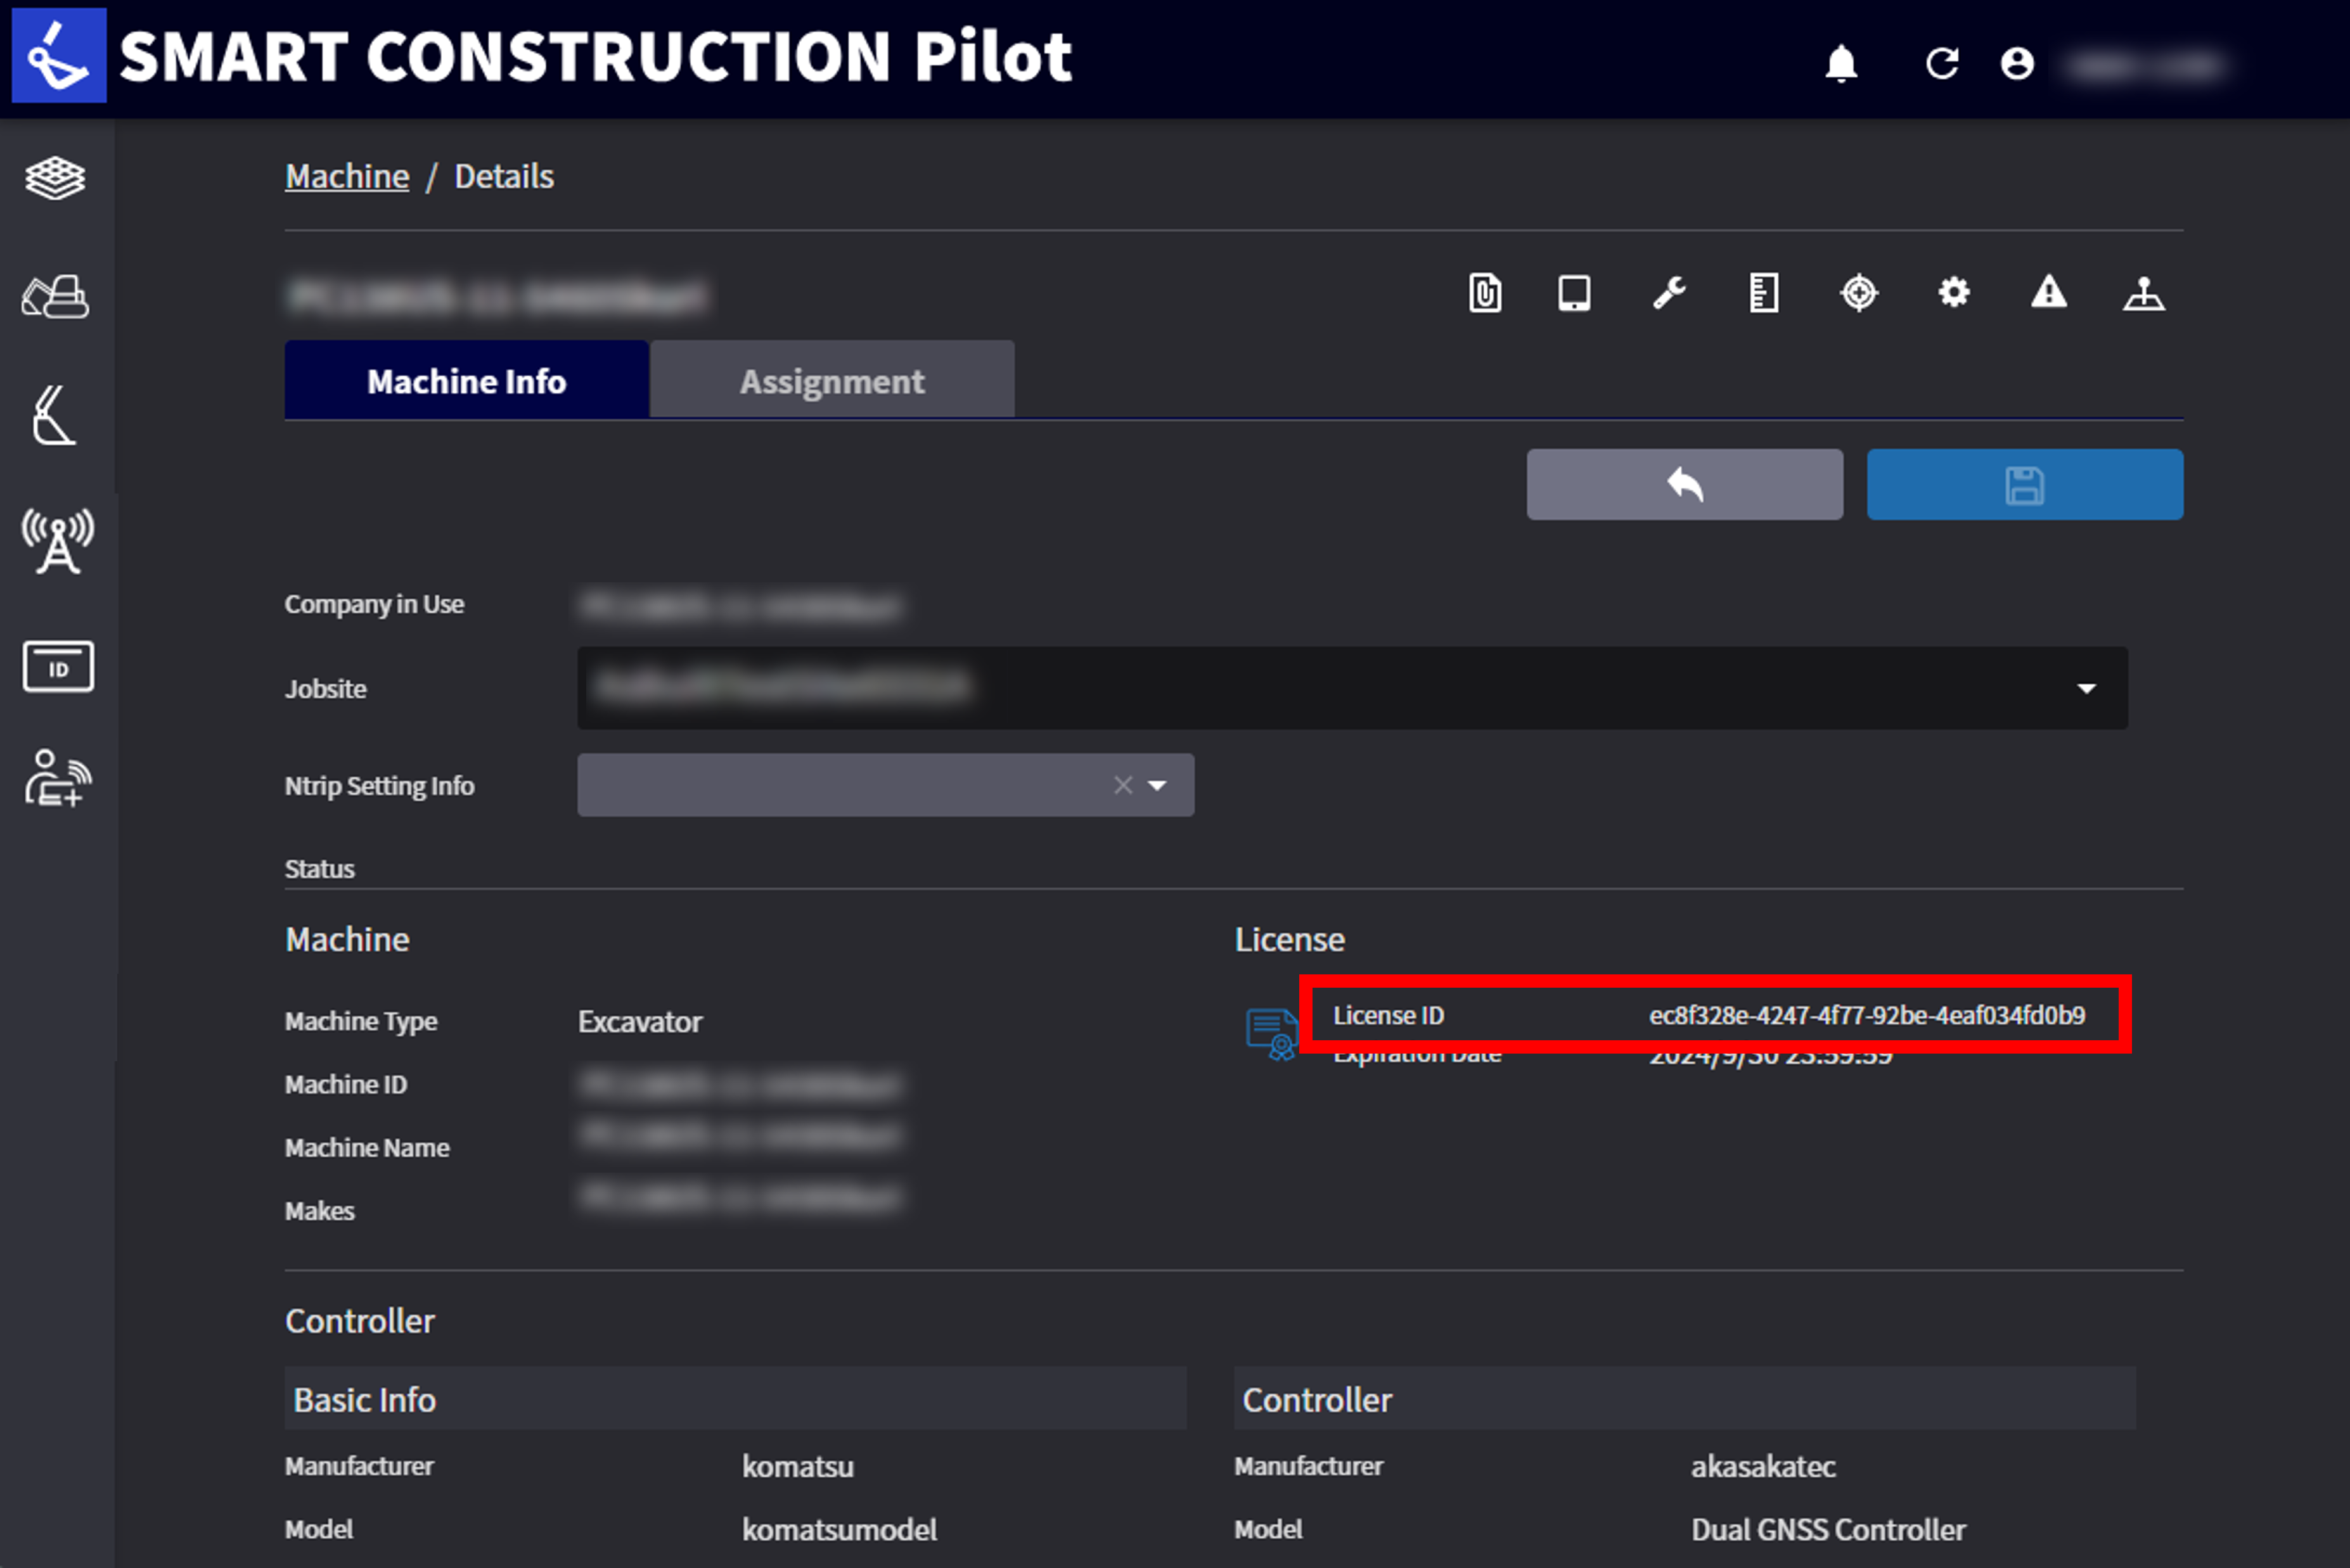
Task: Click the Machine ID label
Action: pyautogui.click(x=346, y=1084)
